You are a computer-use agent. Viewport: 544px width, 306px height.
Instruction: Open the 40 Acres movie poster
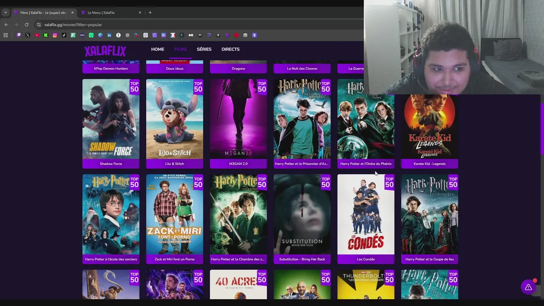(238, 284)
